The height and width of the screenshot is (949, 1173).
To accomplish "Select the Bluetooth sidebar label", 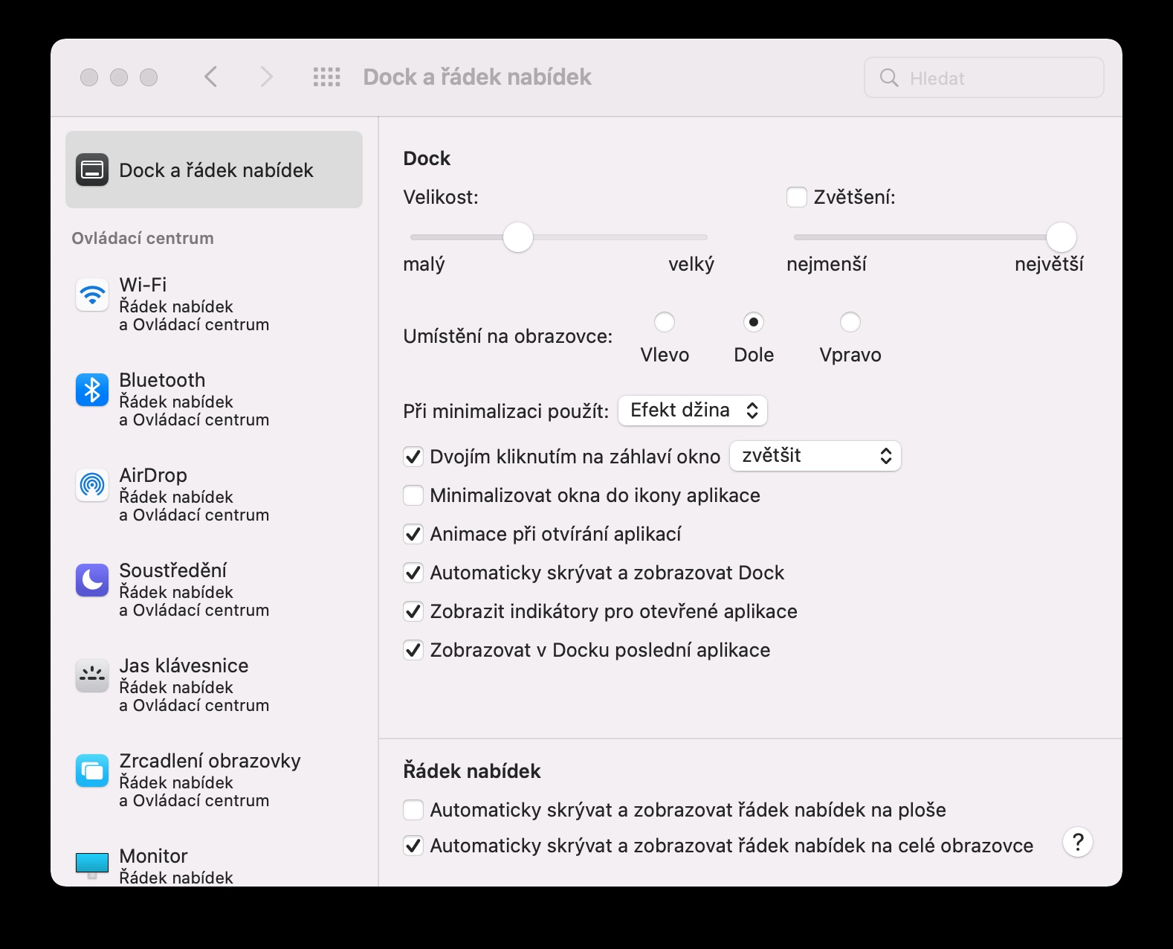I will pyautogui.click(x=162, y=380).
